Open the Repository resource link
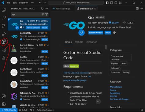Viewport: 145px width, 112px height. click(x=115, y=93)
